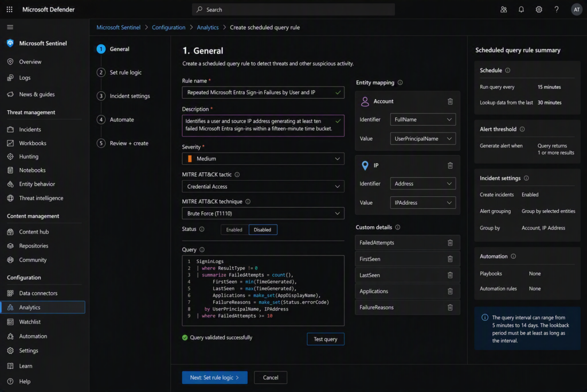
Task: Set rule status to Disabled
Action: click(263, 230)
